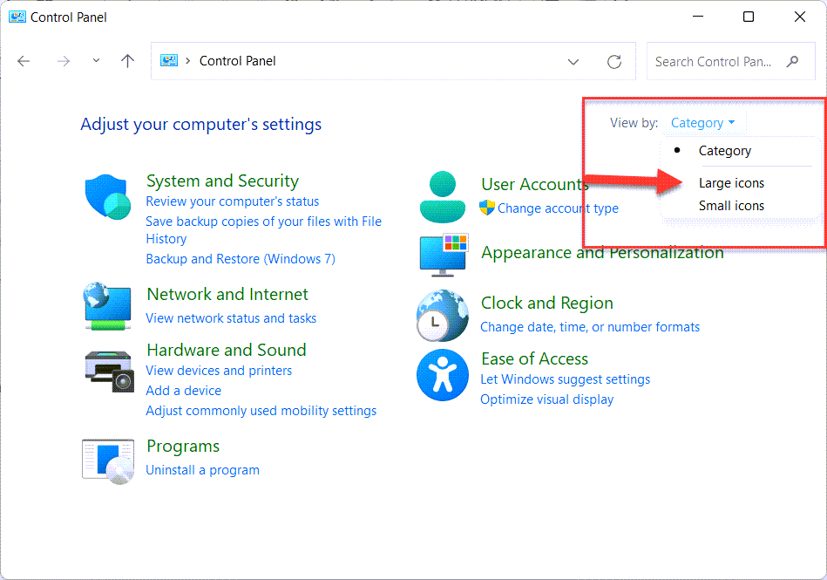
Task: Open View devices and printers link
Action: tap(219, 371)
